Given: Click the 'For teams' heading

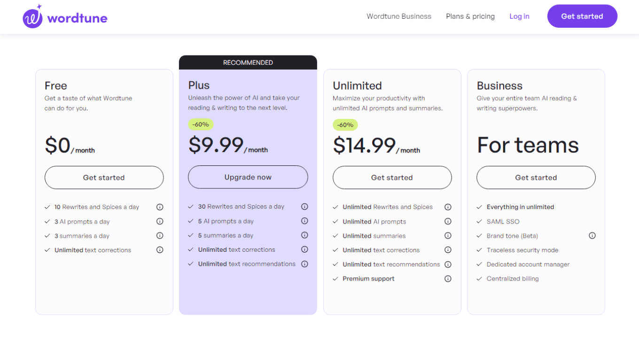Looking at the screenshot, I should pyautogui.click(x=528, y=145).
